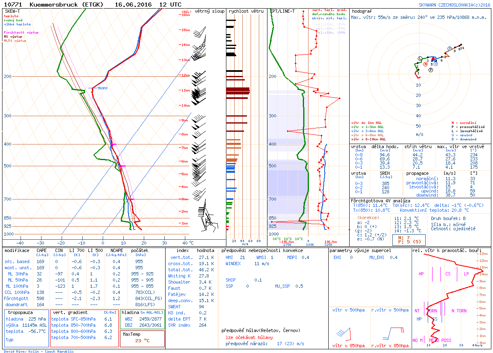The image size is (493, 353).
Task: Click the red teplota legend entry
Action: 11,16
